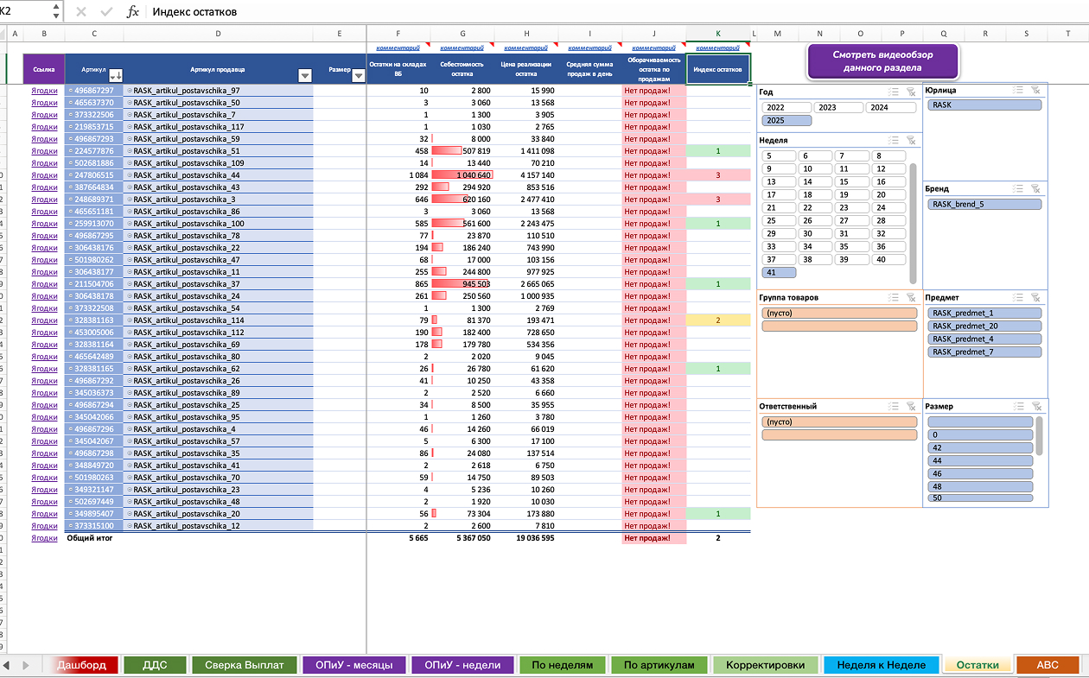Clear filter on the Год slicer

[x=911, y=92]
